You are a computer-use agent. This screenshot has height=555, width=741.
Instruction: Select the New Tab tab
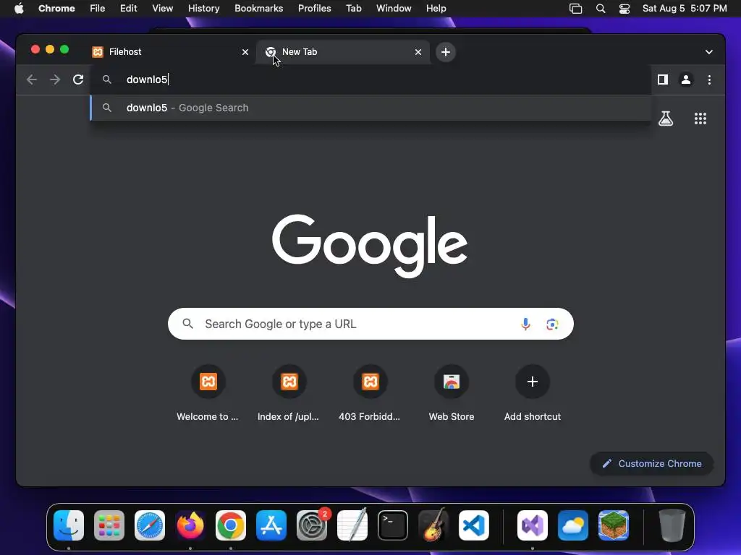[343, 52]
